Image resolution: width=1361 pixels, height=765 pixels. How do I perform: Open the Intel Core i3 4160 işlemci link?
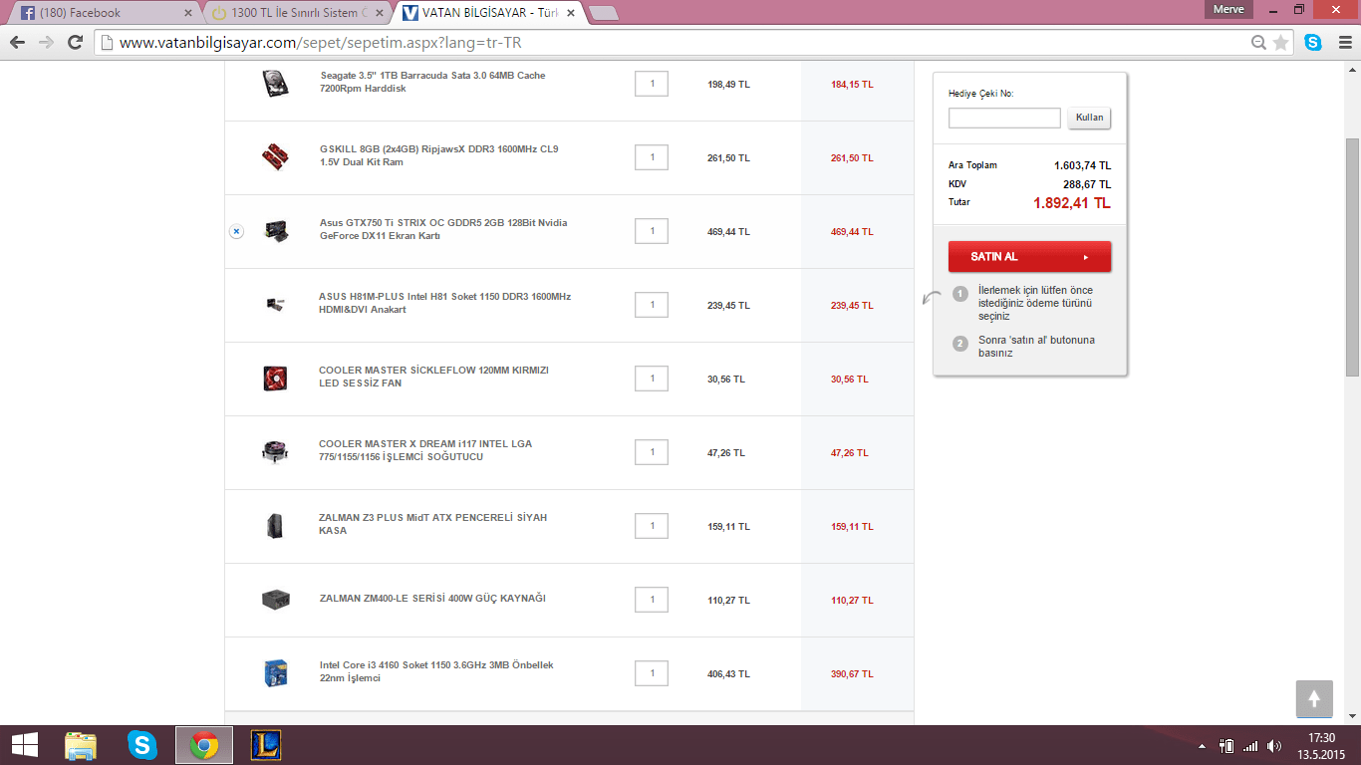tap(436, 671)
